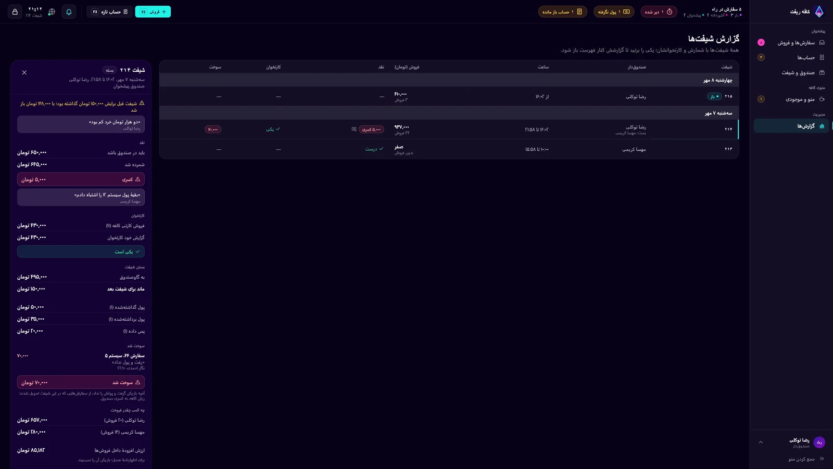Click the «حساب تازه» F3 button

(x=110, y=11)
